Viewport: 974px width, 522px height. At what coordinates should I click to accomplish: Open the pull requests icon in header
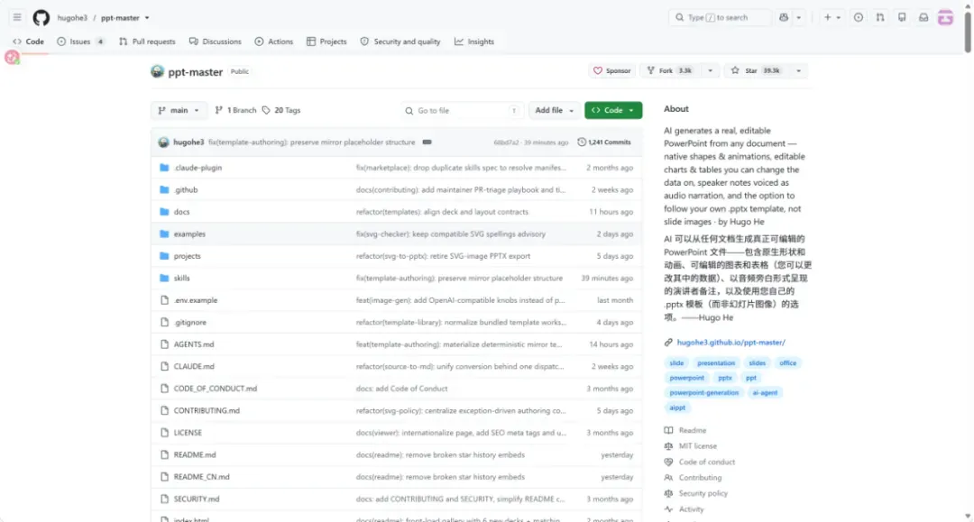tap(880, 17)
